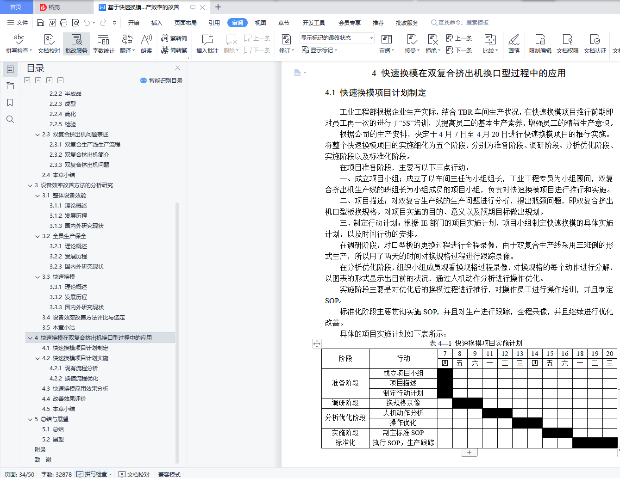Open 批改服务 in the ribbon

[76, 44]
